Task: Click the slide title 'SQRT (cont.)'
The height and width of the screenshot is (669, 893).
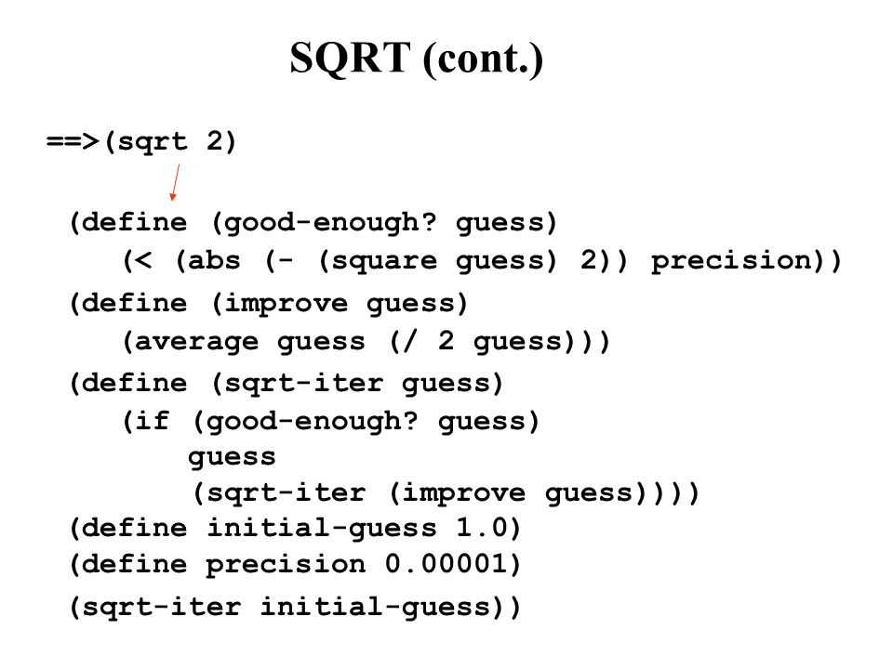Action: tap(417, 59)
